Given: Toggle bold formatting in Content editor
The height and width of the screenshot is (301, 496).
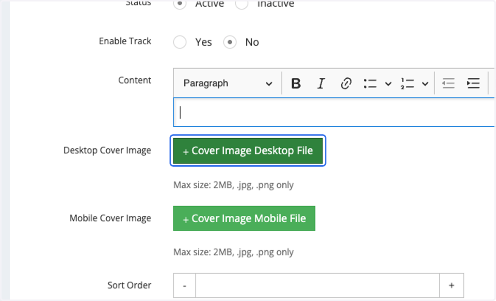Looking at the screenshot, I should (296, 83).
